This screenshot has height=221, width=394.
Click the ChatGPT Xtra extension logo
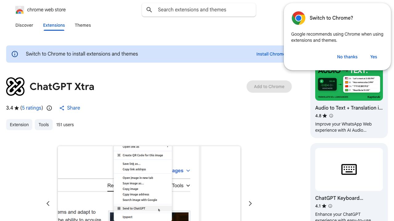(x=15, y=87)
